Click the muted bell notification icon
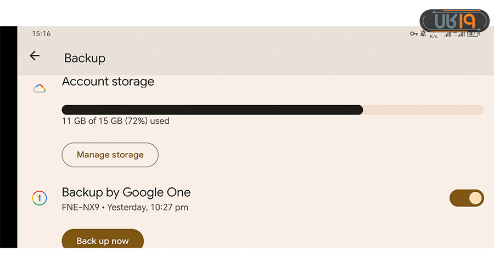This screenshot has width=494, height=274. point(423,34)
